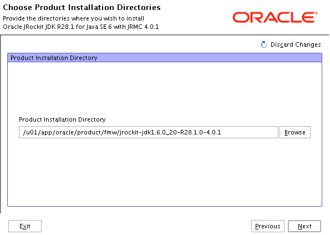Click the 'Choose Product Installation Directories' heading

(x=82, y=7)
